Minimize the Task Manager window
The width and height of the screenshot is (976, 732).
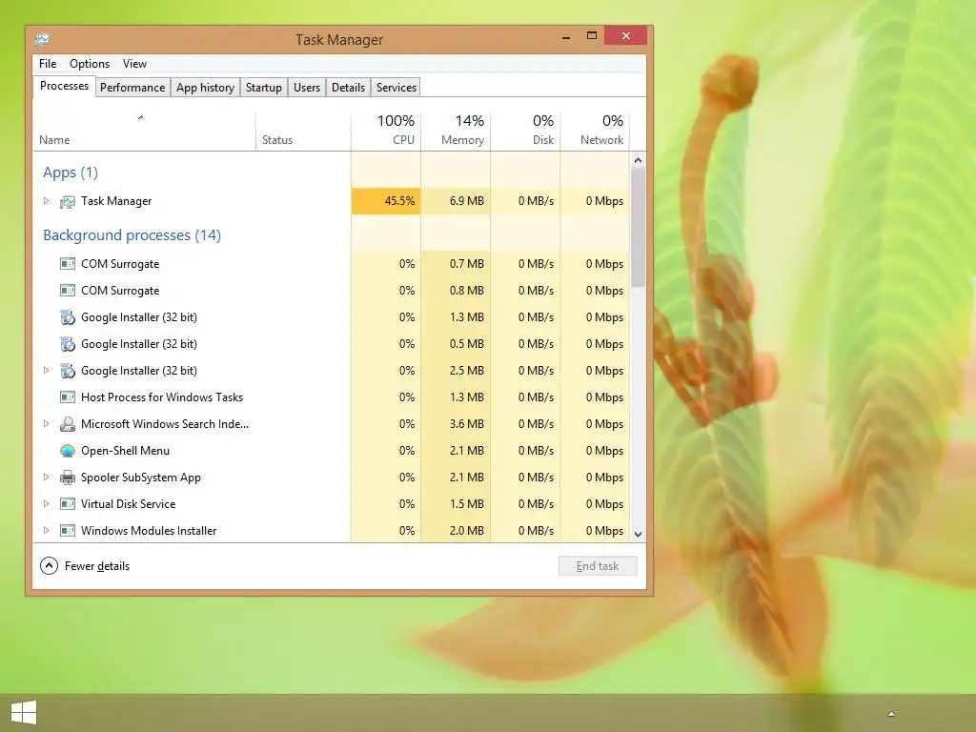tap(566, 37)
